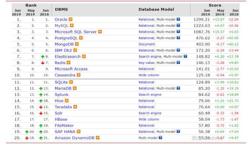This screenshot has width=250, height=145.
Task: Click the plus icon beside SAP HANA
Action: click(79, 131)
